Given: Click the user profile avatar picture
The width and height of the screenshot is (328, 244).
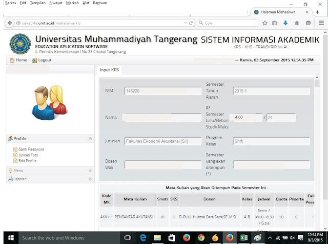Looking at the screenshot, I should tap(49, 102).
